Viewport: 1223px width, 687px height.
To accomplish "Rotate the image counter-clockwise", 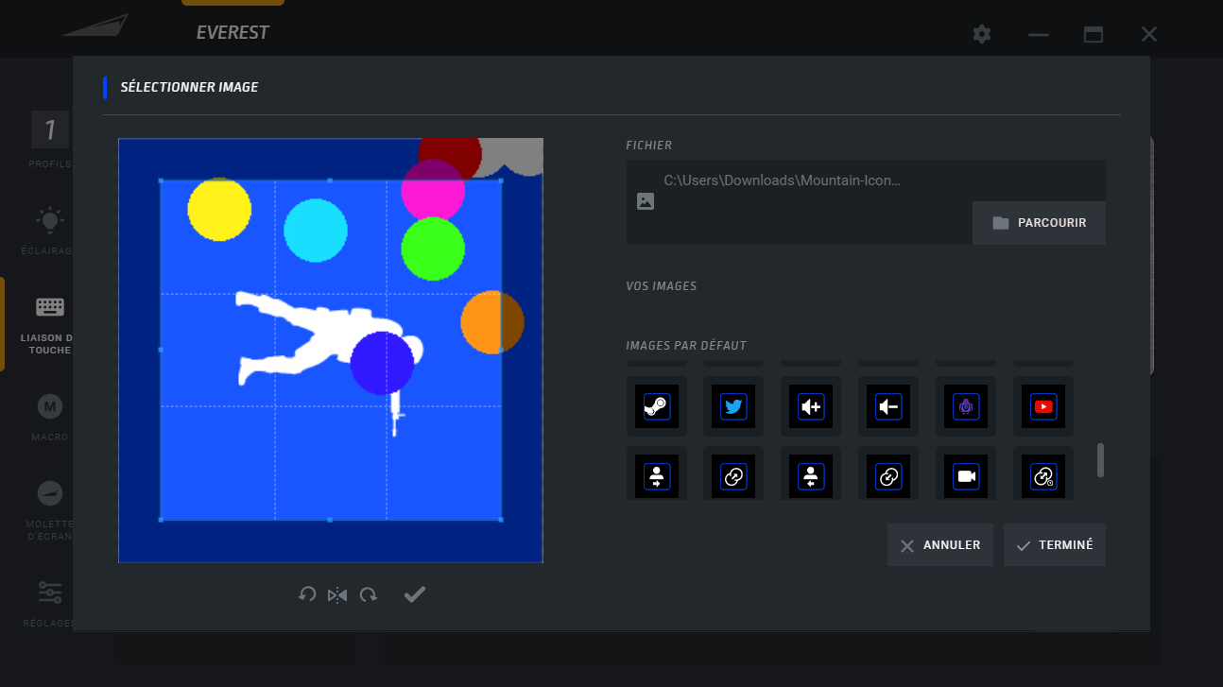I will [307, 594].
